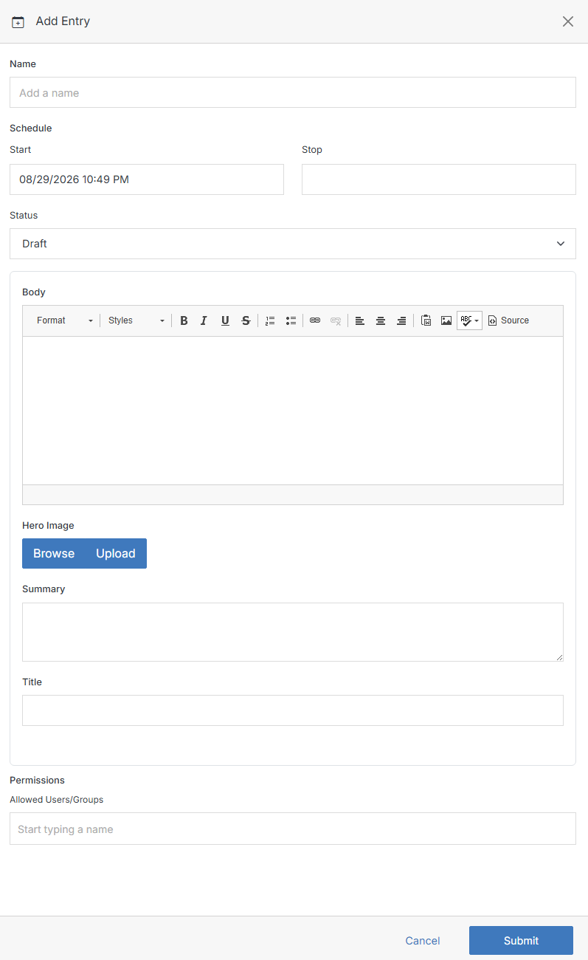The height and width of the screenshot is (960, 588).
Task: Click the Title input field
Action: click(x=293, y=710)
